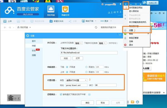Click the red exit icon beside 退出
This screenshot has height=108, width=167.
tap(125, 45)
